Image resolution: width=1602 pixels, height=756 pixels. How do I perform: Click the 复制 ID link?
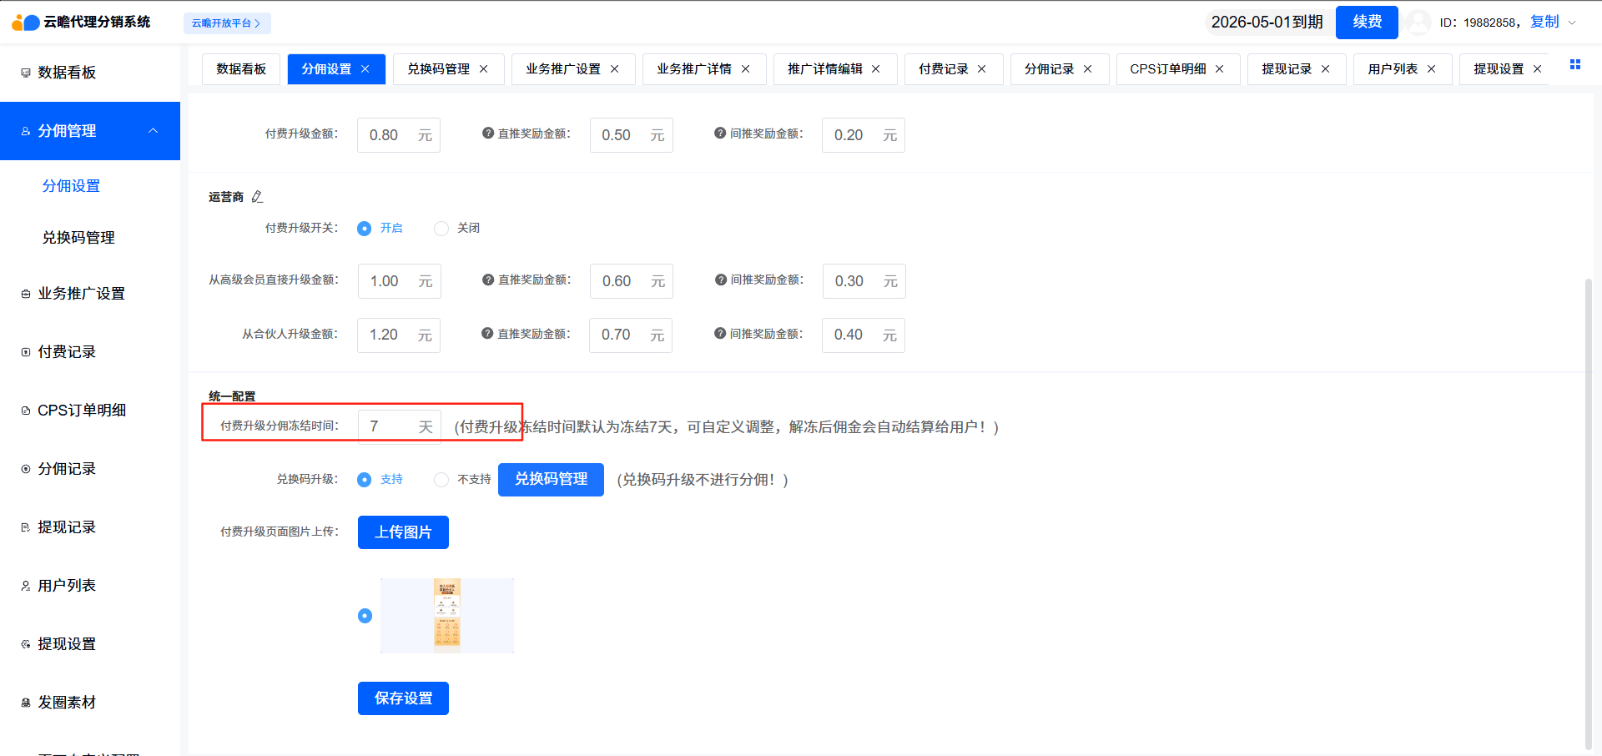pos(1544,23)
